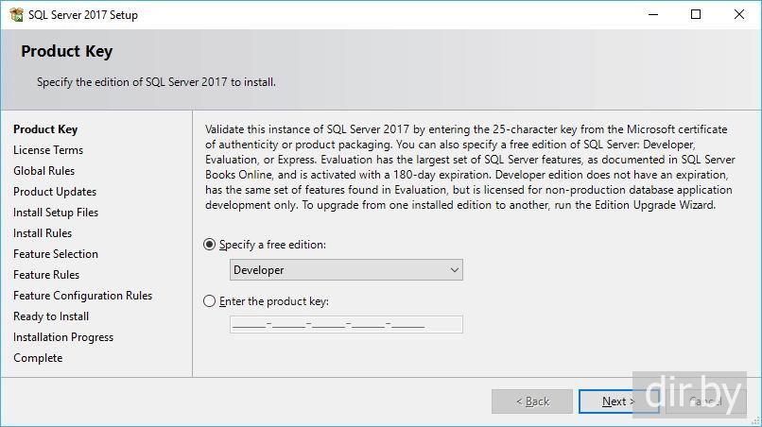Select the 'Enter the product key' radio button

click(210, 301)
